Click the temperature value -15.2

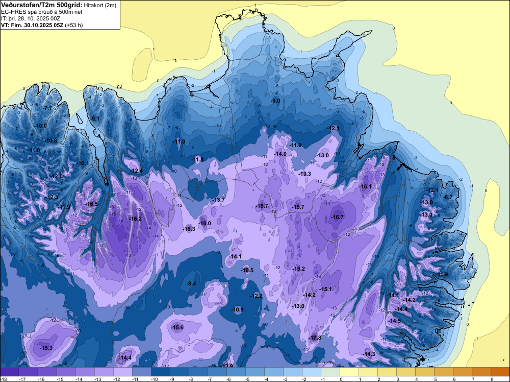tap(298, 269)
